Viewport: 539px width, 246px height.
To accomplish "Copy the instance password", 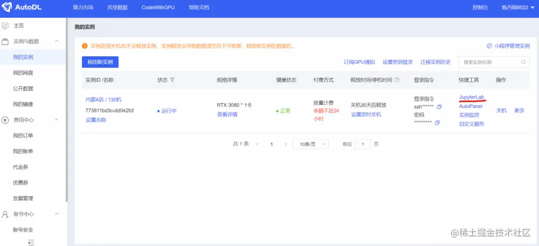I will (437, 123).
